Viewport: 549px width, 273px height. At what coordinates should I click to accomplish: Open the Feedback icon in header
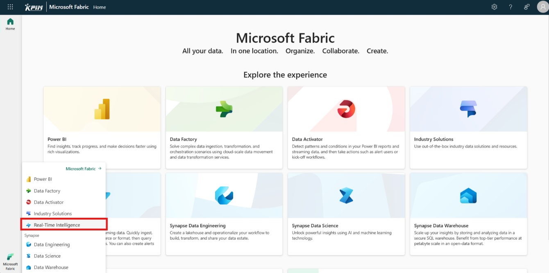pyautogui.click(x=527, y=7)
